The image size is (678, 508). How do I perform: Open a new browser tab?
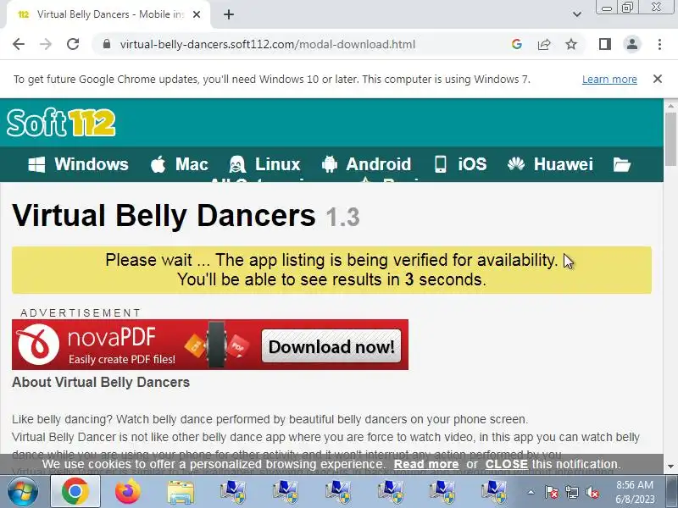point(229,14)
